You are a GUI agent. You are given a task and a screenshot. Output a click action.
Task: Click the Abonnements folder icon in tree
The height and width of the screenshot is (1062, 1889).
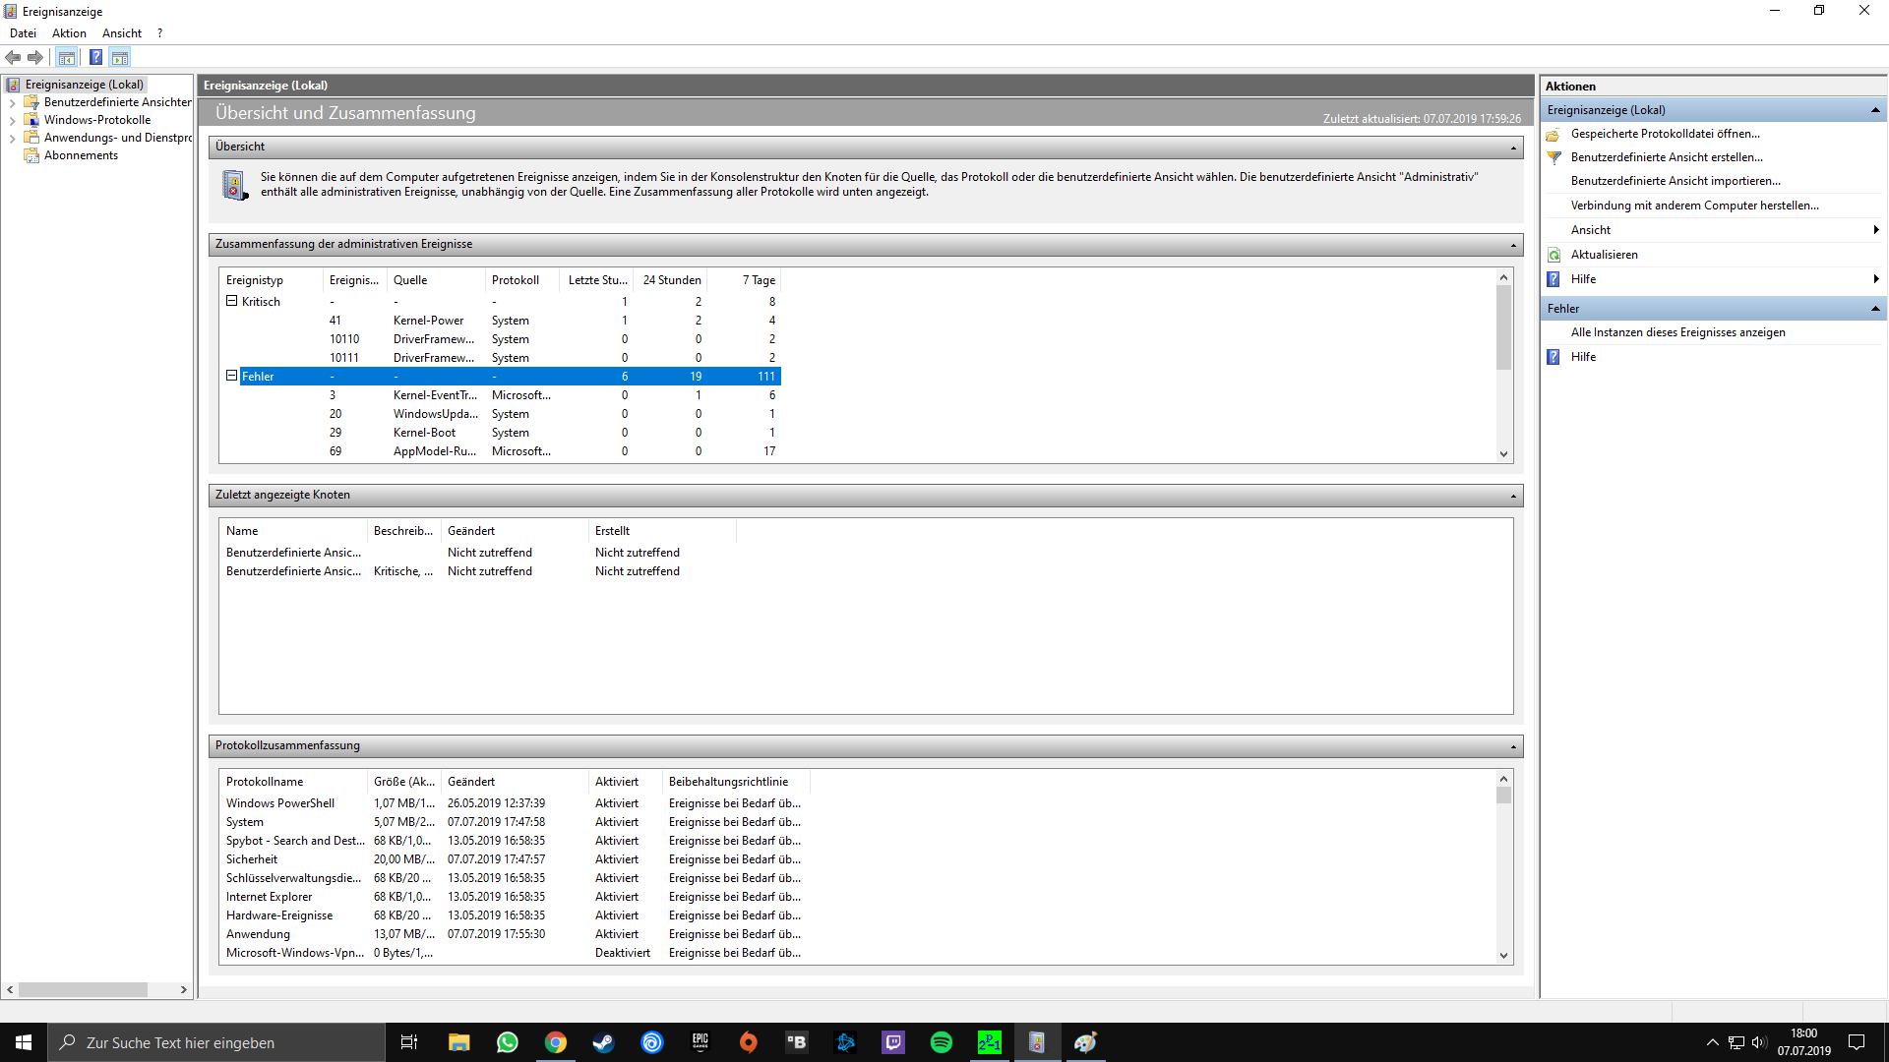tap(31, 155)
